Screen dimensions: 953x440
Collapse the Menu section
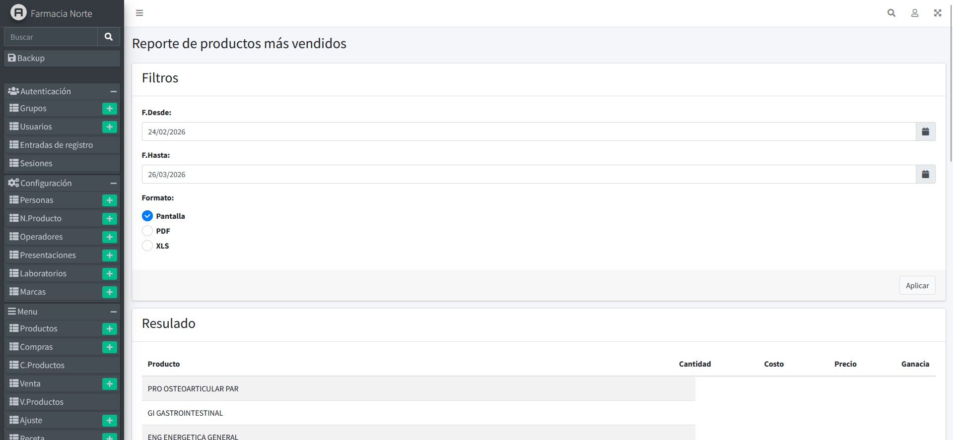(x=113, y=312)
